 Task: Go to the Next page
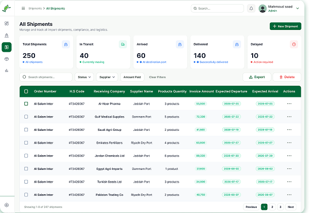click(291, 207)
